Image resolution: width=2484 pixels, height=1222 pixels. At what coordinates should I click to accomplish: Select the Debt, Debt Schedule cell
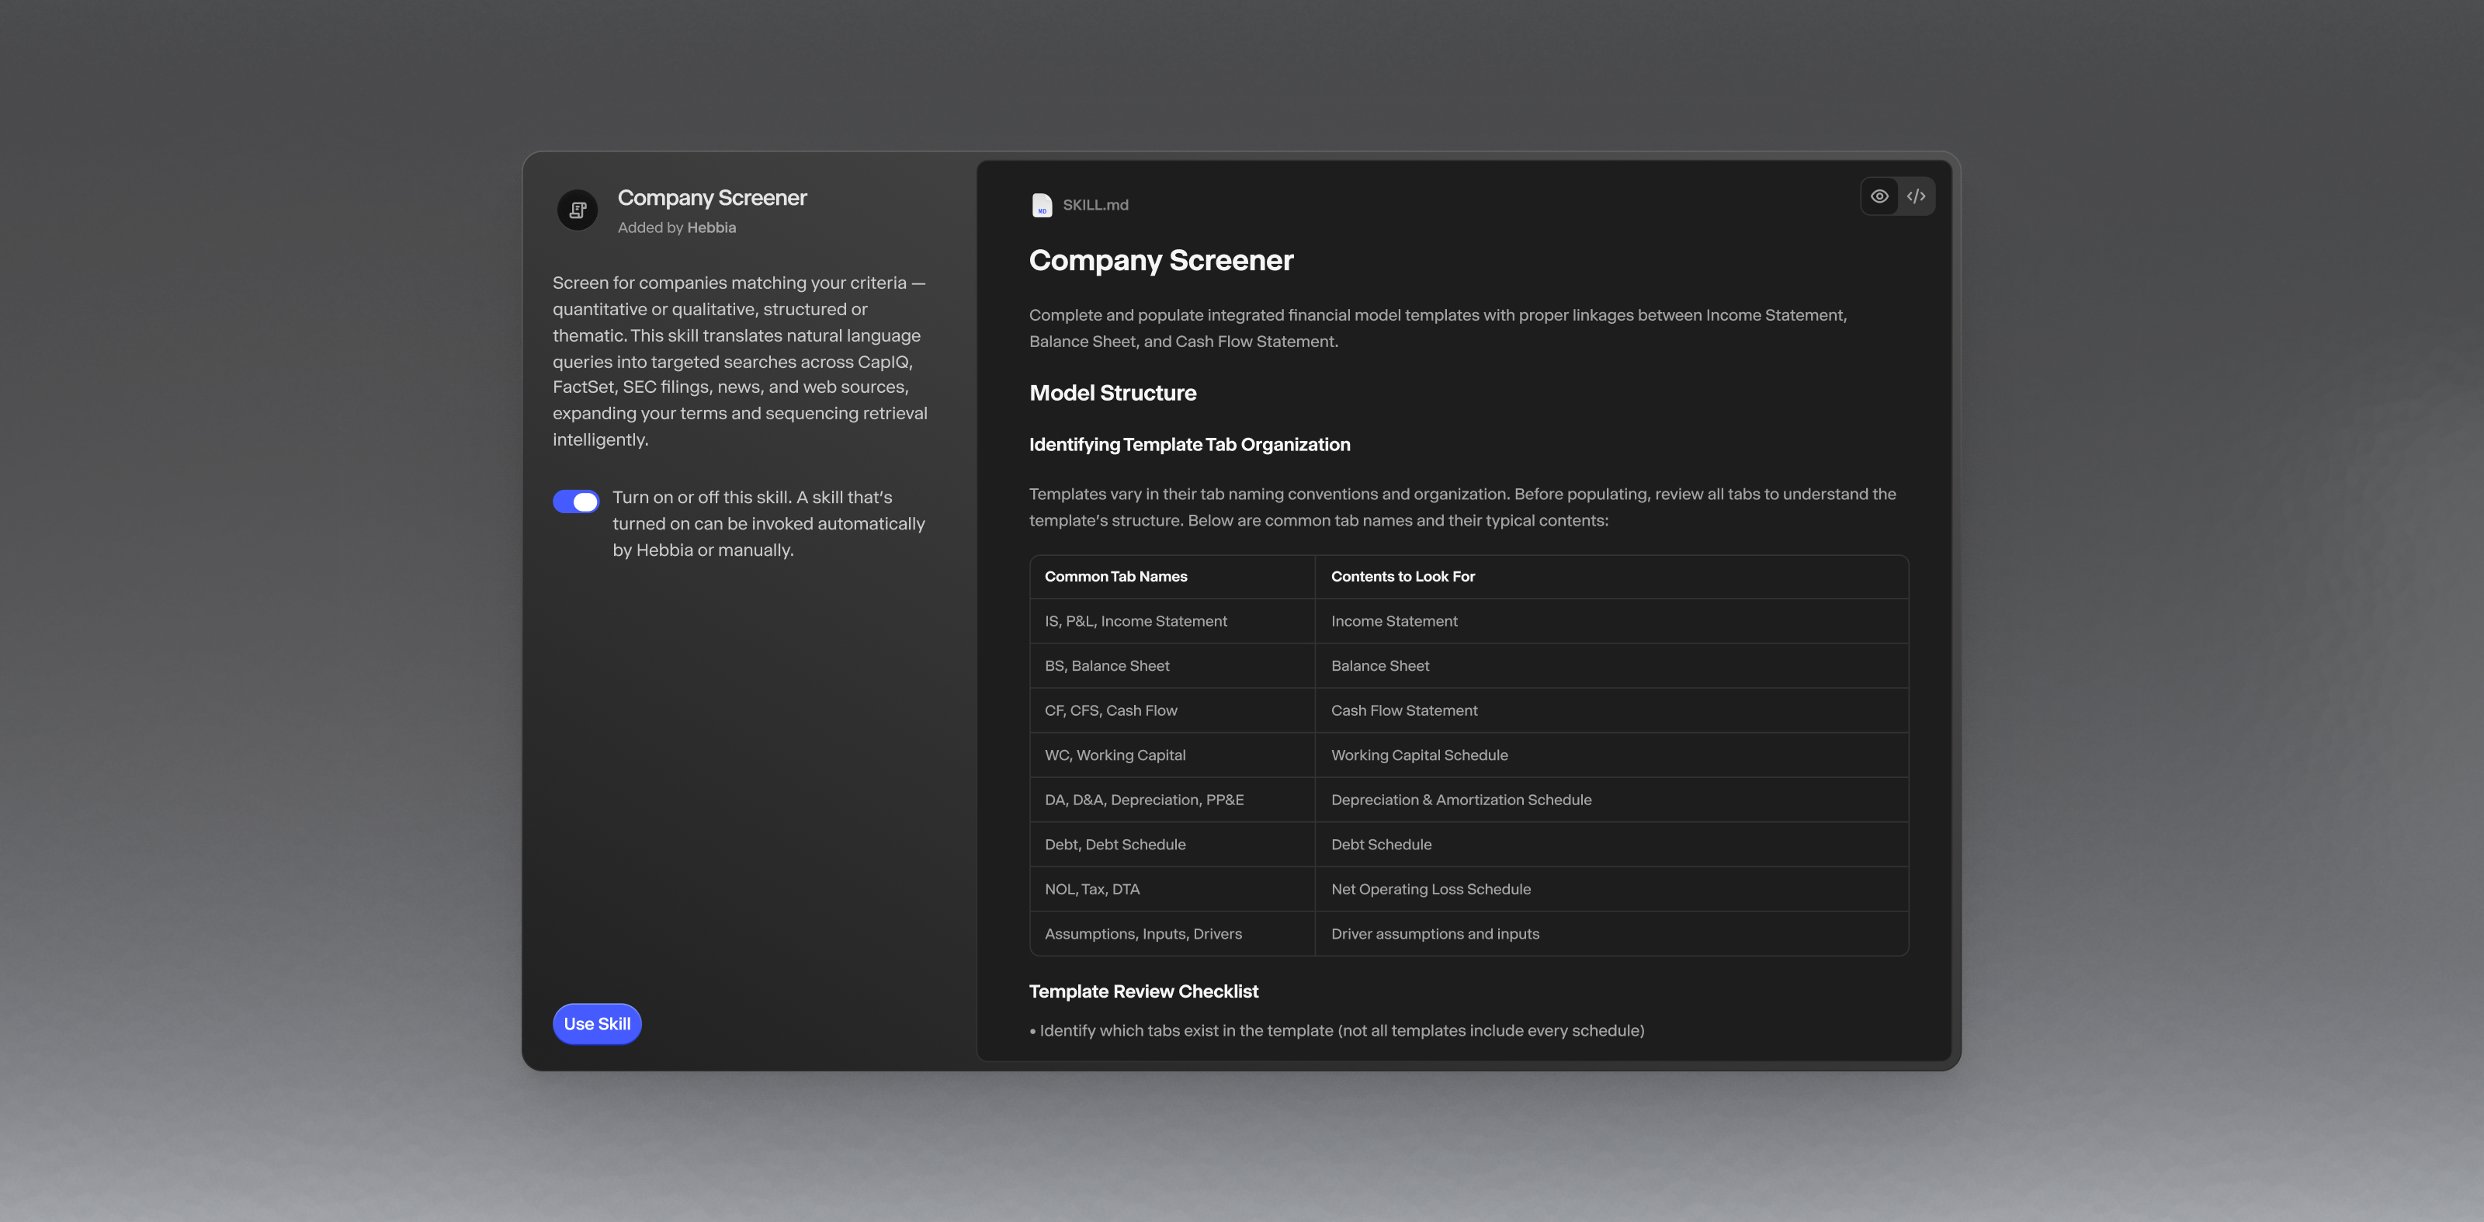tap(1115, 845)
